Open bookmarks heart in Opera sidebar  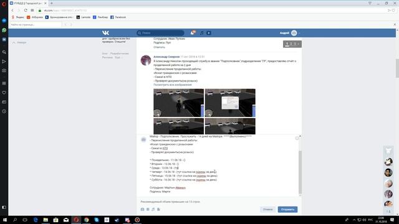pos(4,93)
